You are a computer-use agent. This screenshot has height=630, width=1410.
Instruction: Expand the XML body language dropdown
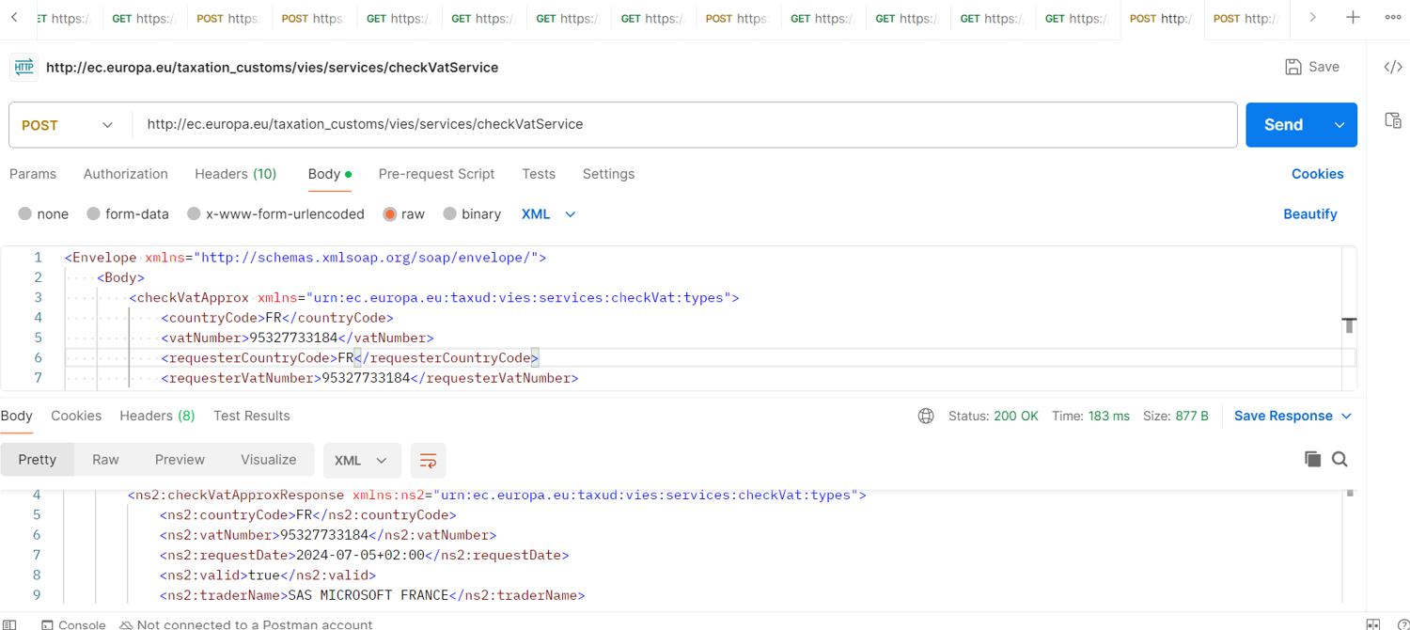pos(549,214)
